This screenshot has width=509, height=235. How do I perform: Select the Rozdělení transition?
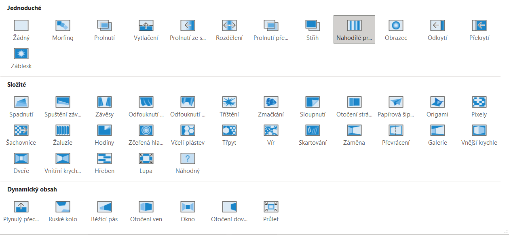229,29
